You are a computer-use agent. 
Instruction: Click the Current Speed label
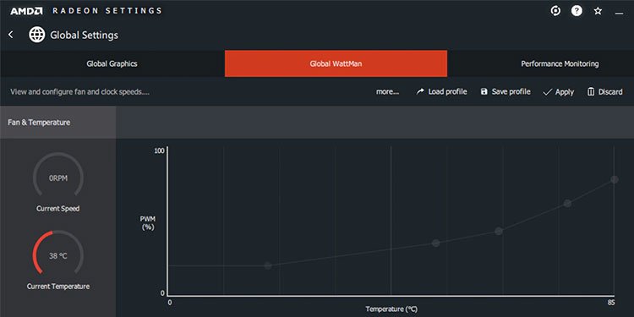point(58,209)
